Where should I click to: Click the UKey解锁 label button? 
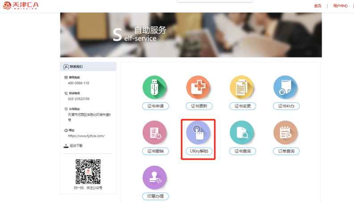click(199, 151)
